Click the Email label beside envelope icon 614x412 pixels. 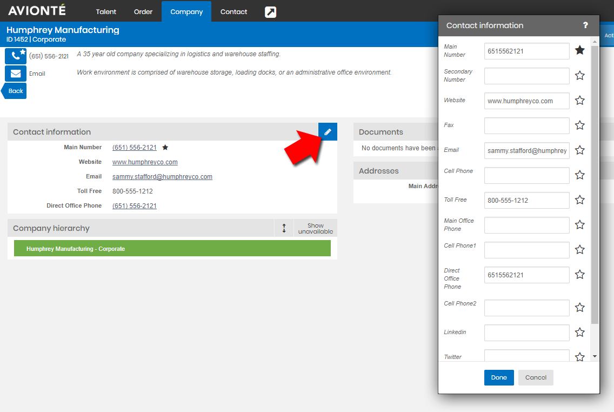tap(37, 74)
